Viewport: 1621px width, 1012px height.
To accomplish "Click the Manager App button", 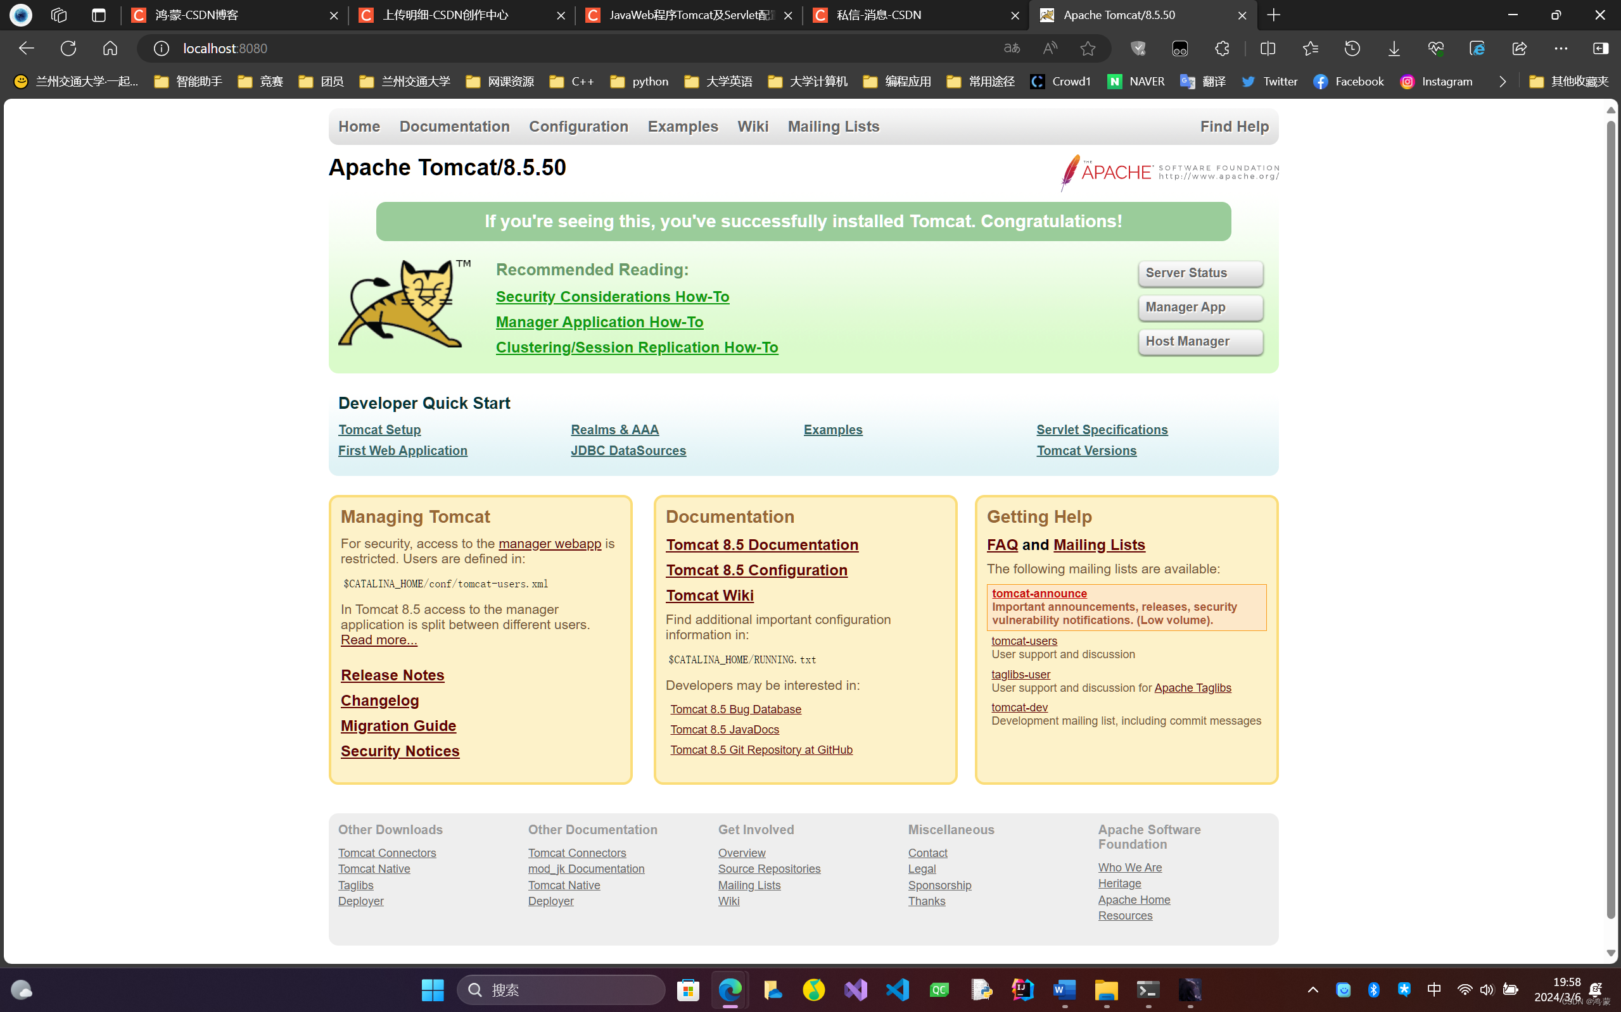I will click(x=1200, y=307).
